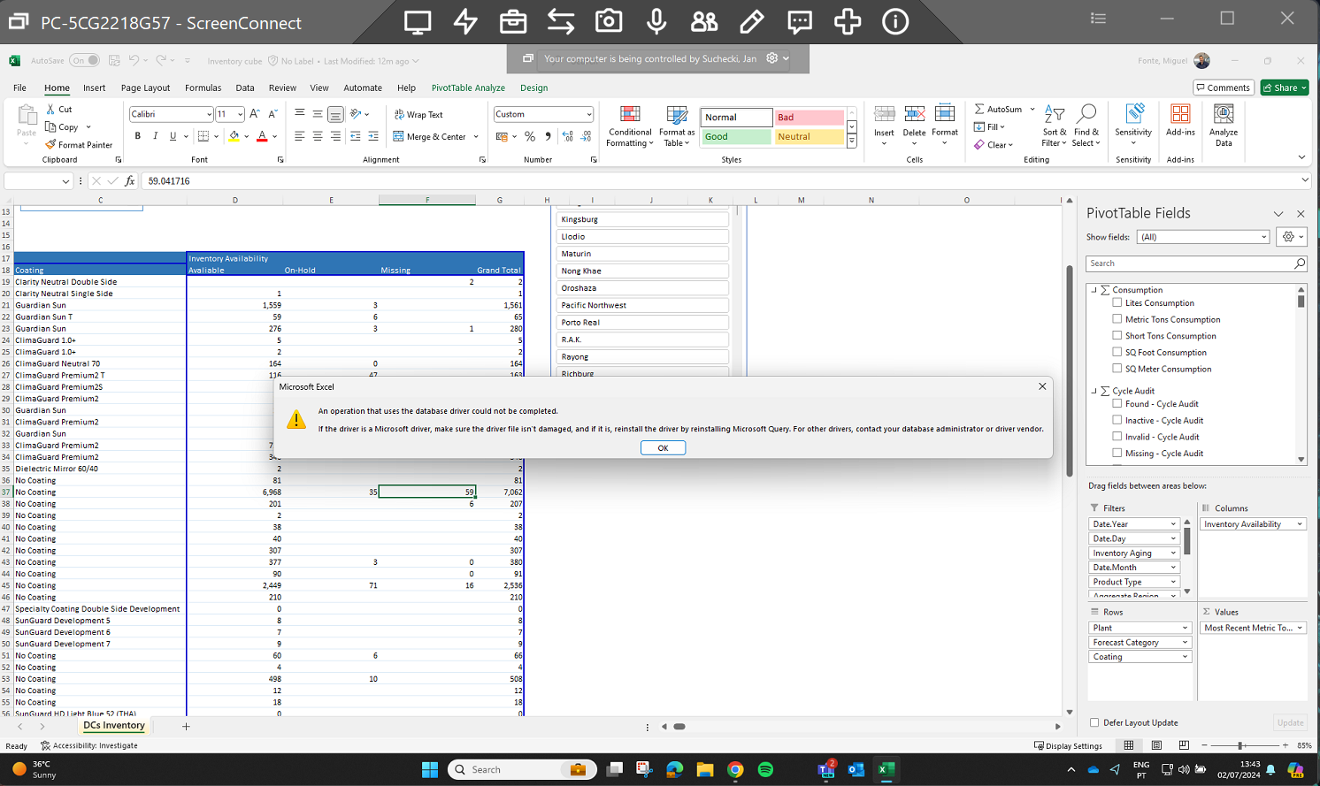Check the SQ Foot Consumption field
The image size is (1320, 786).
click(x=1117, y=352)
